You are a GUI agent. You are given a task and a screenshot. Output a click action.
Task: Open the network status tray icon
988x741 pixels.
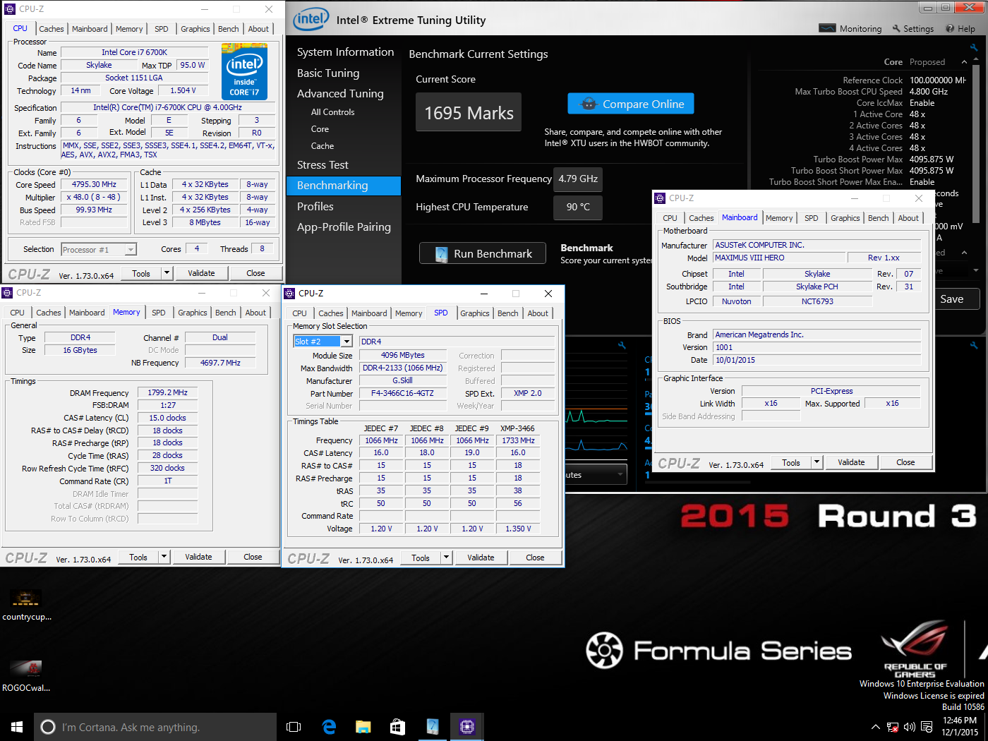tap(893, 727)
